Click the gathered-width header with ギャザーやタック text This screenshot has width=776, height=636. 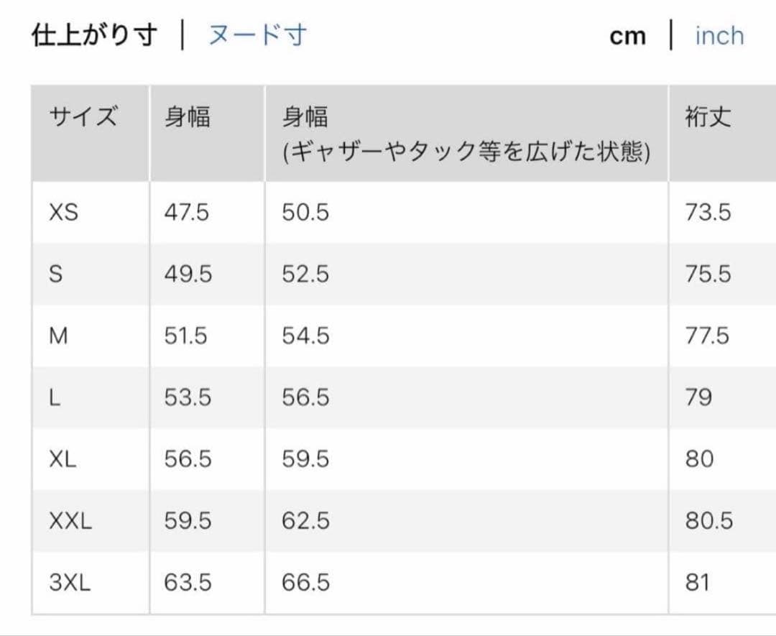pyautogui.click(x=466, y=134)
